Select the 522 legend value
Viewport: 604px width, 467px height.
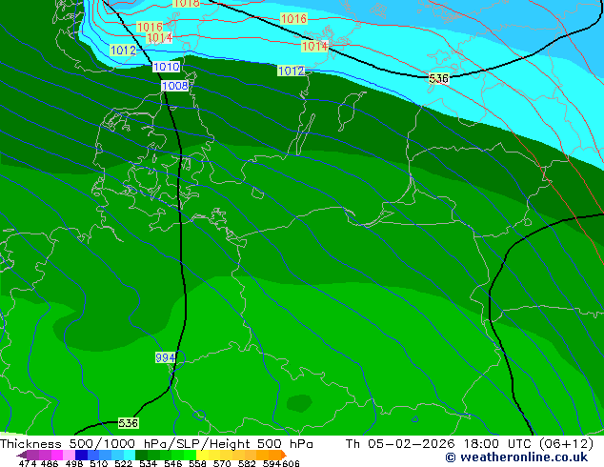[x=123, y=463]
